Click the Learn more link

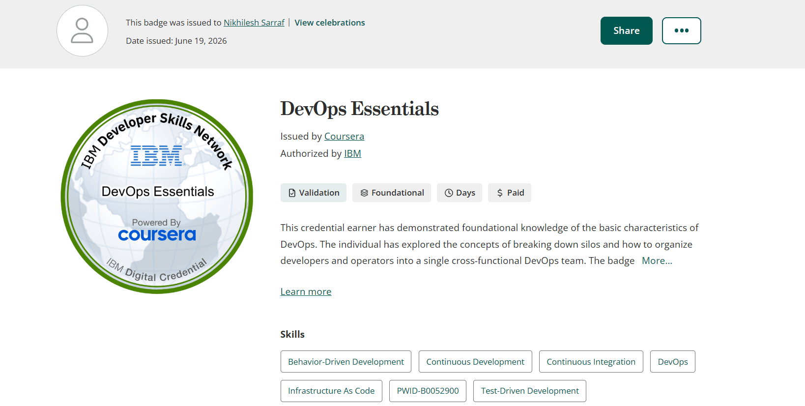coord(306,291)
